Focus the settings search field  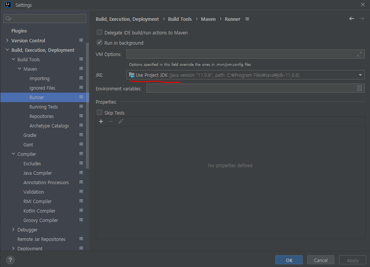point(45,19)
